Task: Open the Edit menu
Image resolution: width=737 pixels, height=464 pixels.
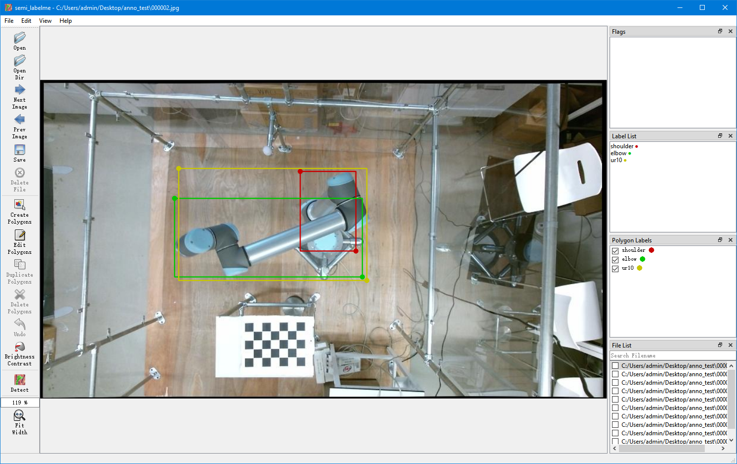Action: [26, 21]
